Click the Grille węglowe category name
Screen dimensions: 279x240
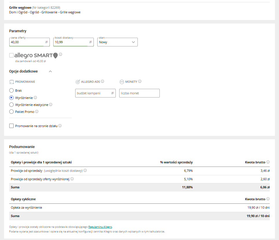coord(20,8)
